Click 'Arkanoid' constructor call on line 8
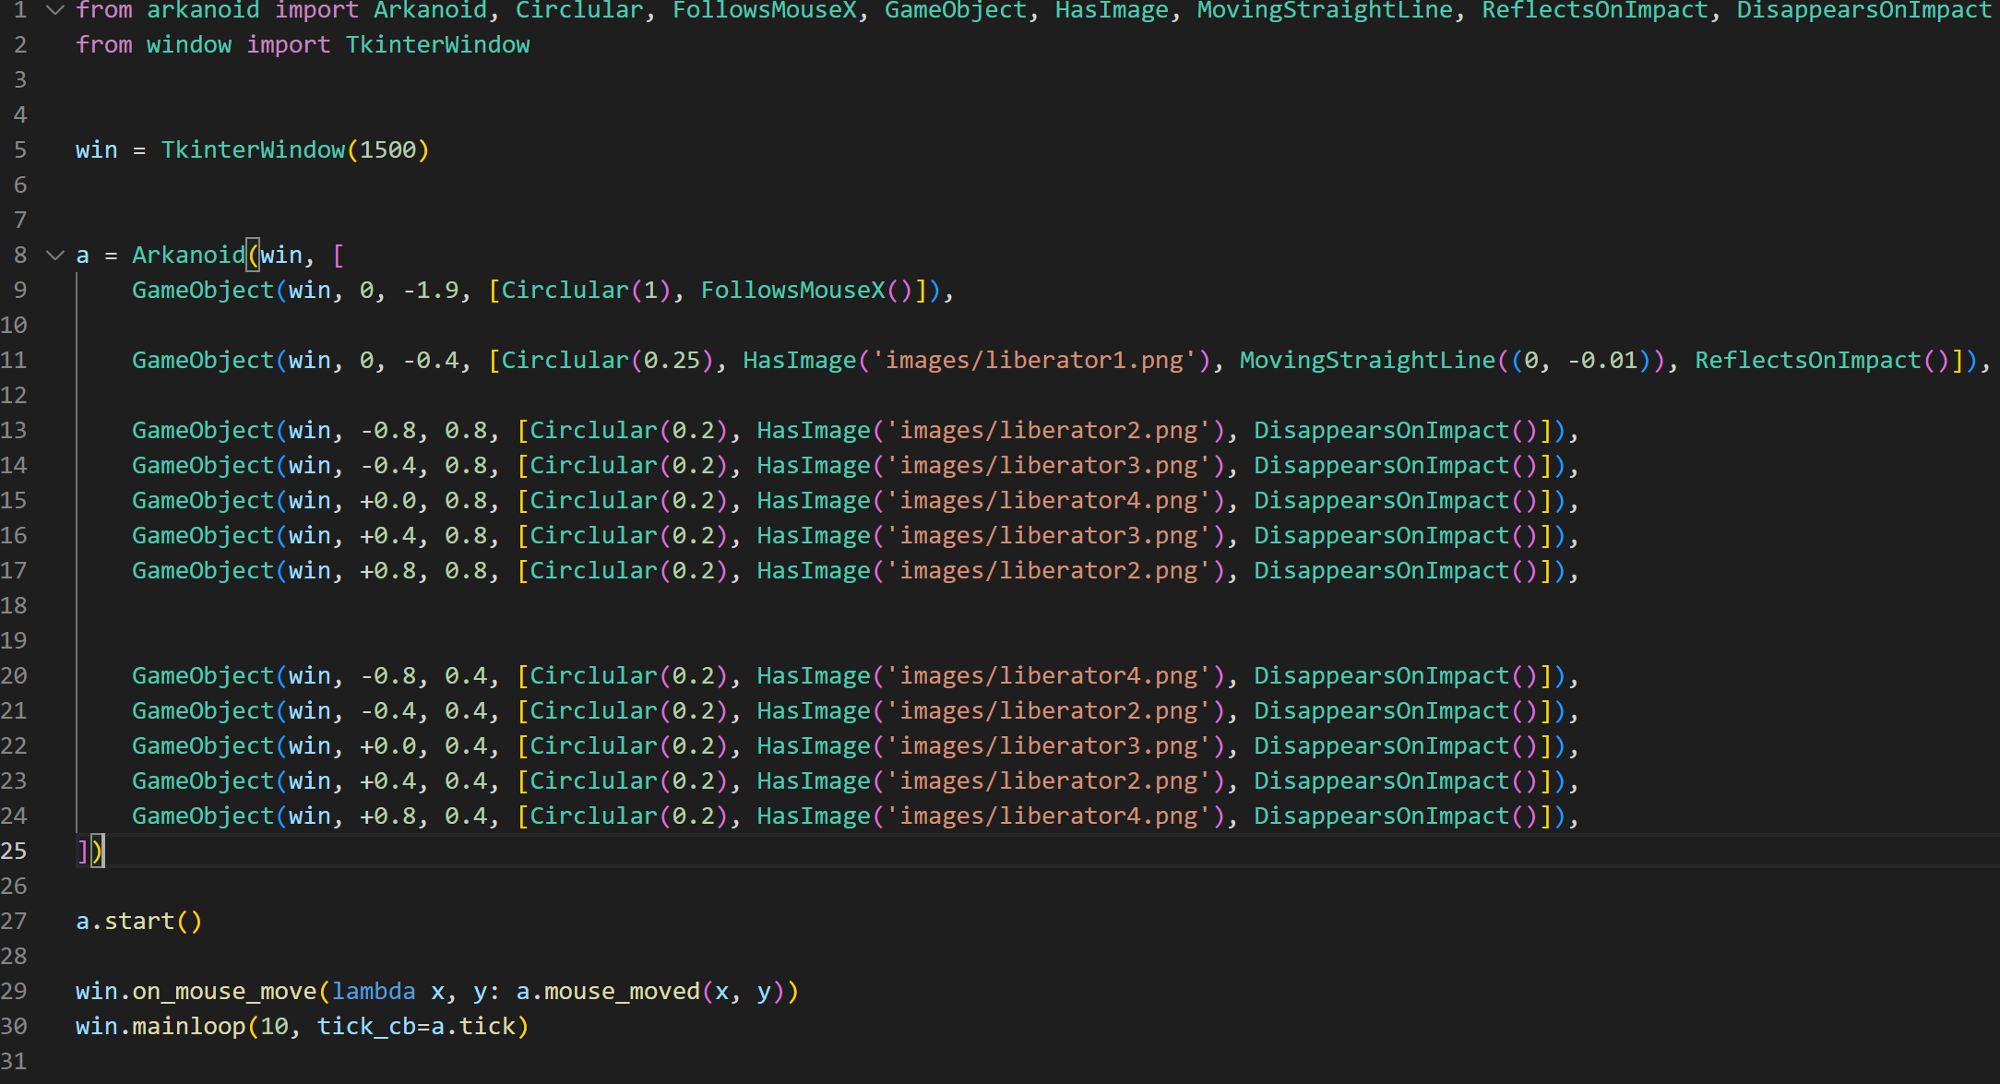This screenshot has height=1084, width=2000. (x=189, y=256)
